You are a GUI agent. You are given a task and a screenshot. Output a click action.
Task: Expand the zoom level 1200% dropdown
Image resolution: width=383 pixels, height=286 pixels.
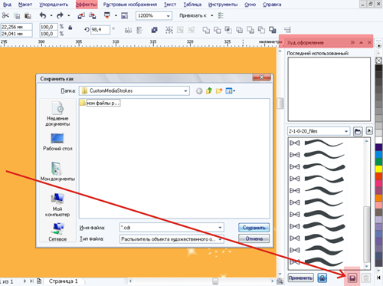168,16
